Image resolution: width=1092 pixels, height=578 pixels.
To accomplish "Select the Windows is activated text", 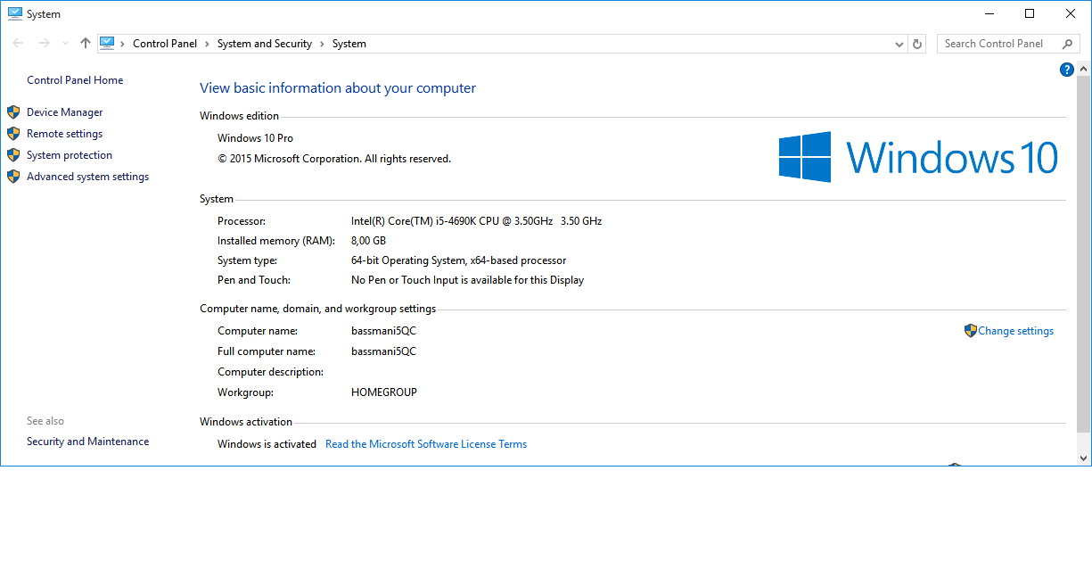I will (x=267, y=444).
